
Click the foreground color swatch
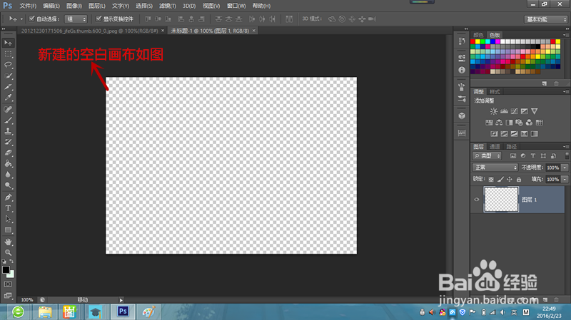coord(6,269)
